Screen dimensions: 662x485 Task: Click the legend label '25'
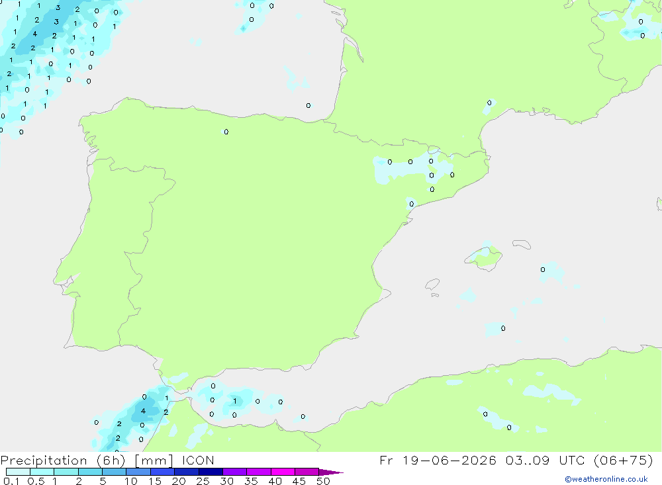pos(203,481)
